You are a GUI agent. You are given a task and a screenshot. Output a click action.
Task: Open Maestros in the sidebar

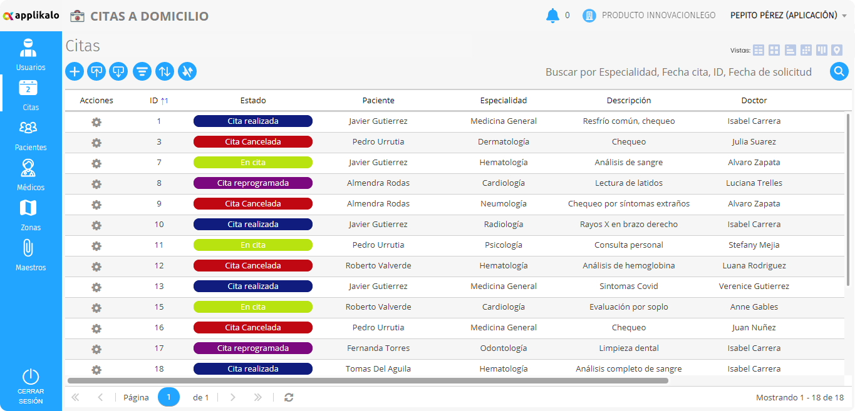31,255
